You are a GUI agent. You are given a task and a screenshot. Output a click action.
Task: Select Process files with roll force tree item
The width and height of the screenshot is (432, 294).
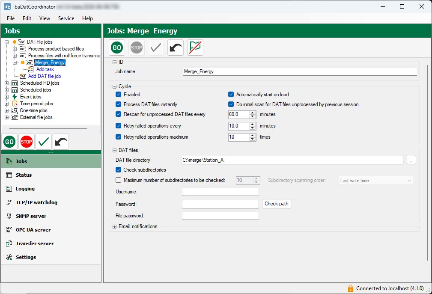coord(64,56)
